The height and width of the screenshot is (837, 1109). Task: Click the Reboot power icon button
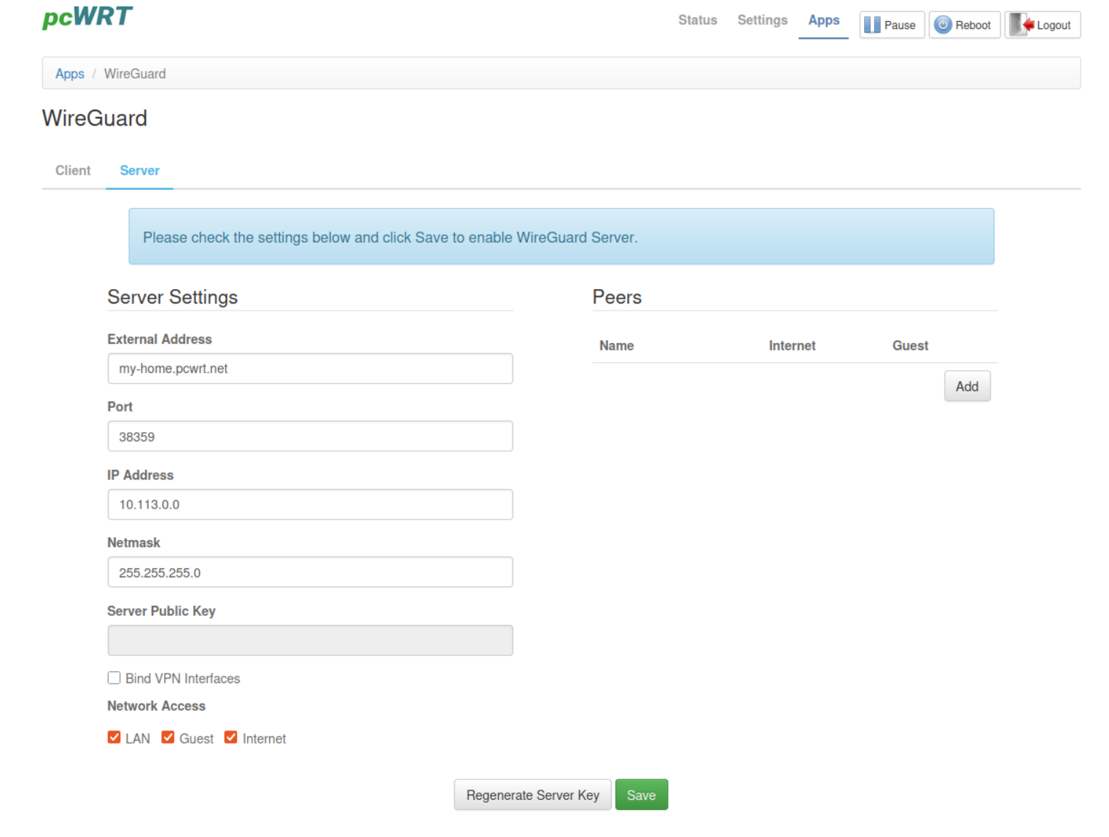click(964, 25)
